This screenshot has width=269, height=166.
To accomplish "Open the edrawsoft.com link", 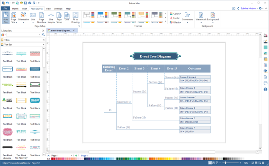I will point(16,163).
